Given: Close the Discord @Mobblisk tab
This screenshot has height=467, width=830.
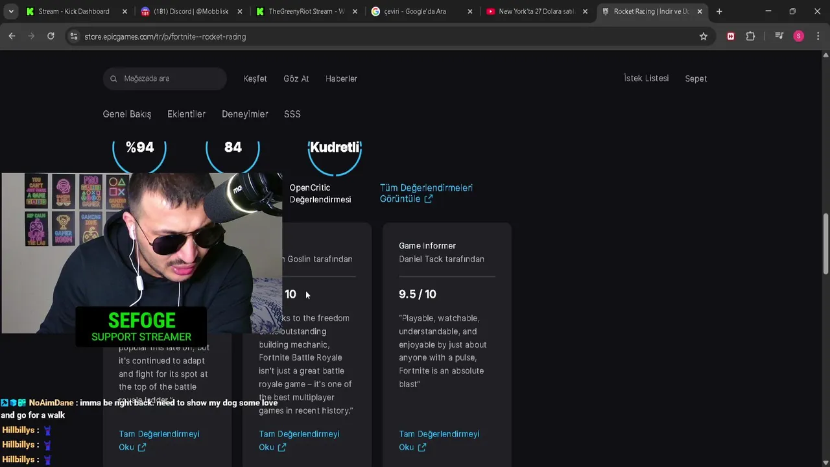Looking at the screenshot, I should tap(240, 11).
